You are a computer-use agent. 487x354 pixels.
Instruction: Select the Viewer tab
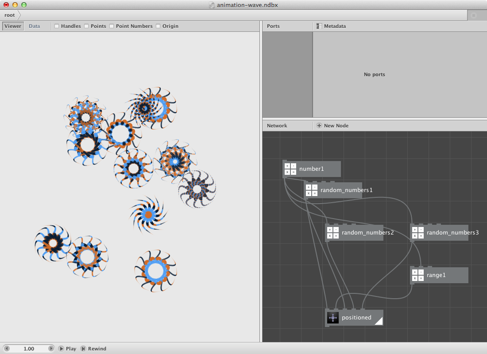tap(13, 26)
